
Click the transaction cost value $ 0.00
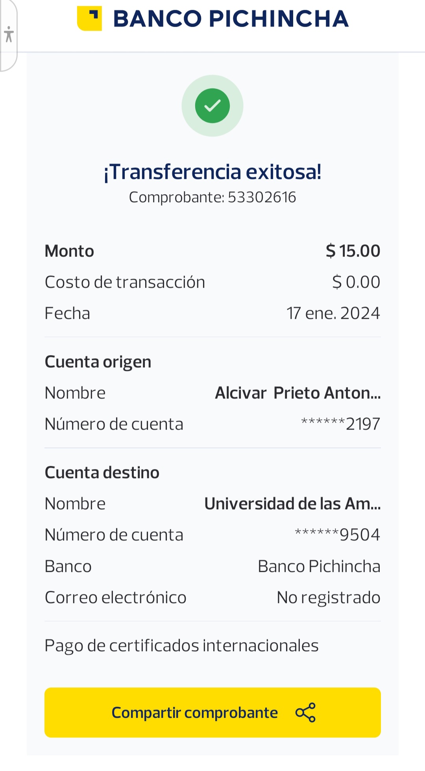pyautogui.click(x=356, y=282)
